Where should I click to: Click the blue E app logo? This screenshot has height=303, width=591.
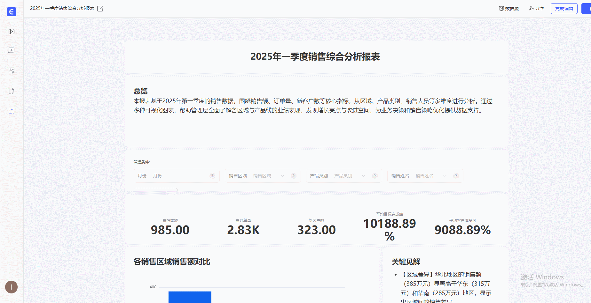coord(12,12)
